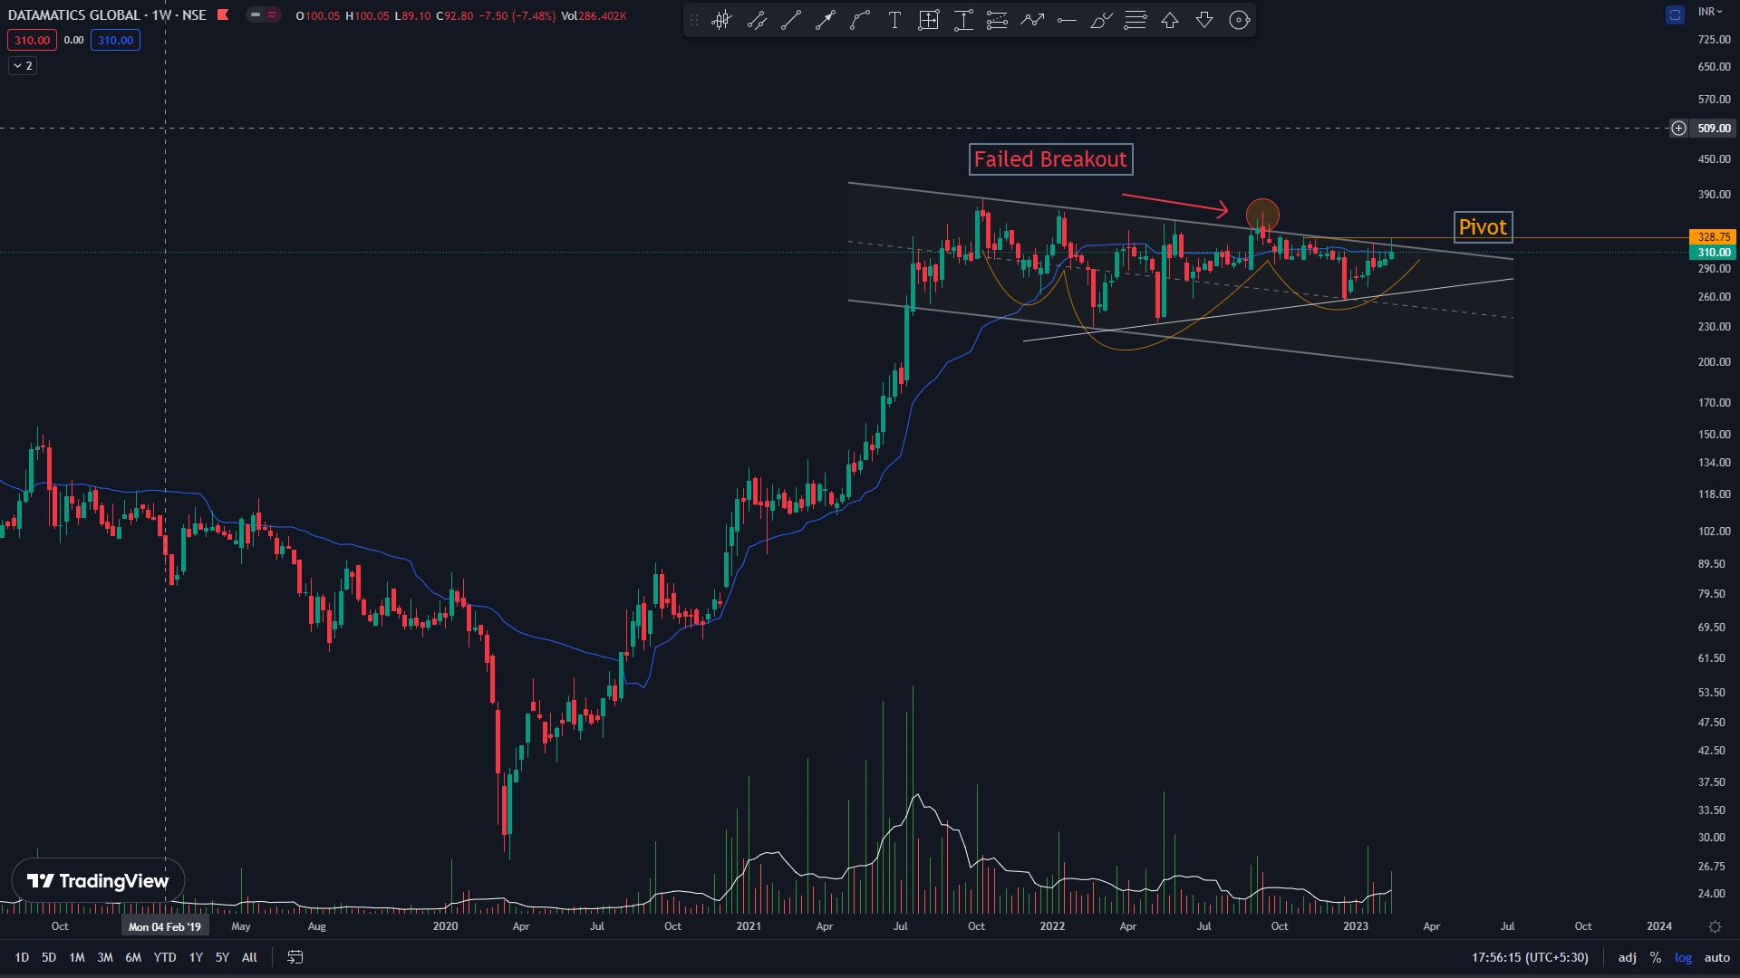Click the DATAMATICS GLOBAL symbol title
1740x978 pixels.
click(x=74, y=15)
